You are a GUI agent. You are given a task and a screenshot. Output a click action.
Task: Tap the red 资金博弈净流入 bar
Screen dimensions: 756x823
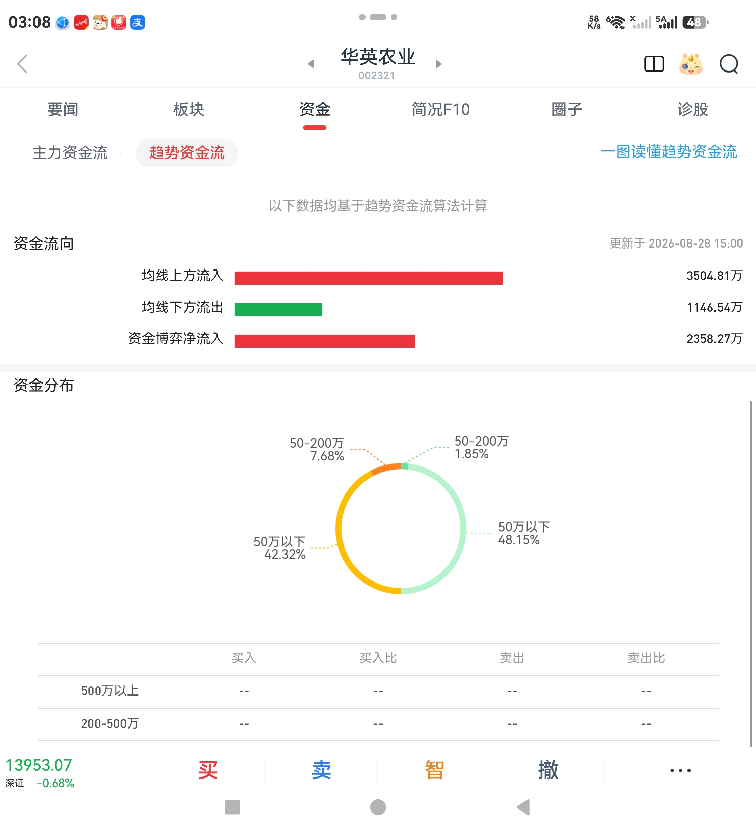[x=325, y=341]
